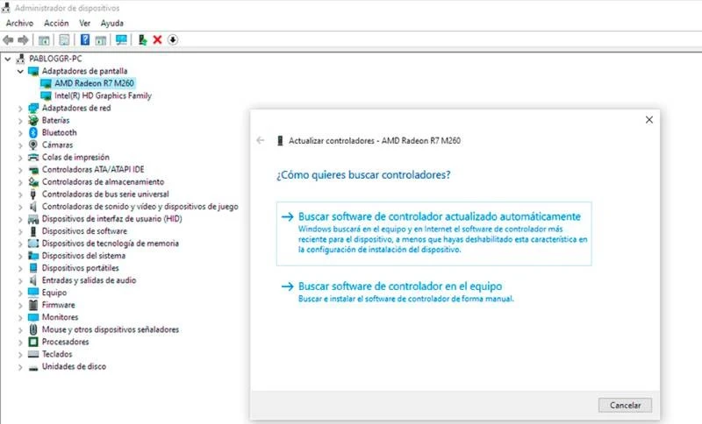Viewport: 702px width, 424px height.
Task: Click the Adaptadores de red network icon
Action: tap(33, 108)
